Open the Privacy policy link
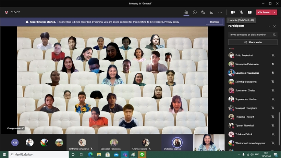281x158 pixels. click(171, 22)
